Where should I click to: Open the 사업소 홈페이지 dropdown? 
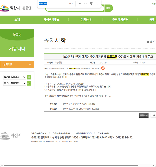pos(15,83)
